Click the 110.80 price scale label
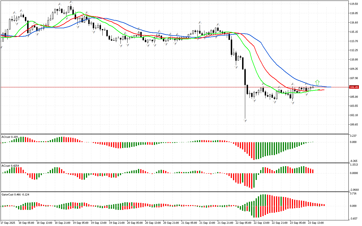The width and height of the screenshot is (362, 226). point(354,60)
